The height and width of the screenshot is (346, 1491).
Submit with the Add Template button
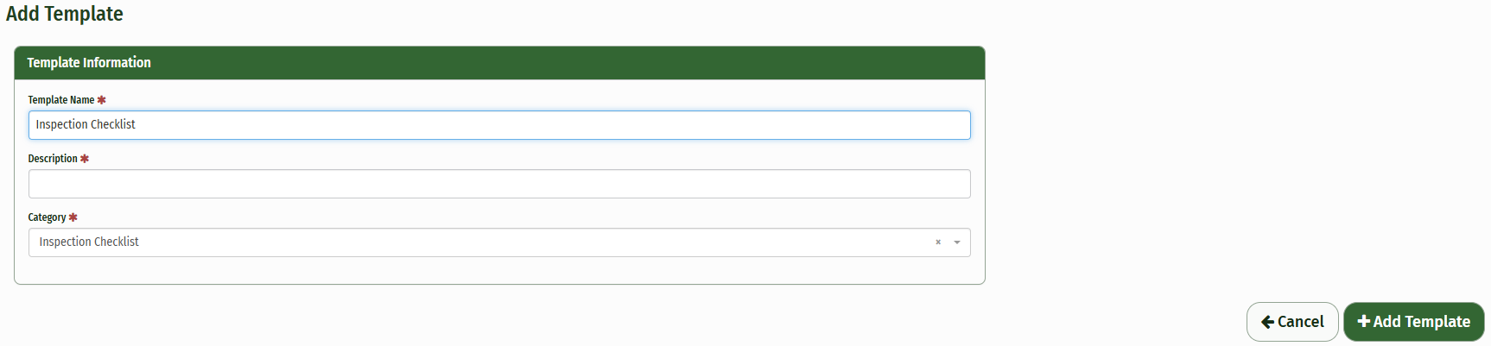[1413, 322]
